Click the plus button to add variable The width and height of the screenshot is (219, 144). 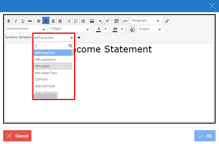(x=79, y=37)
